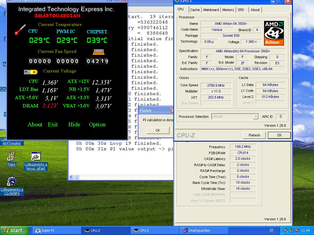Open Option in Smartguardian
The image size is (314, 235).
[x=97, y=125]
